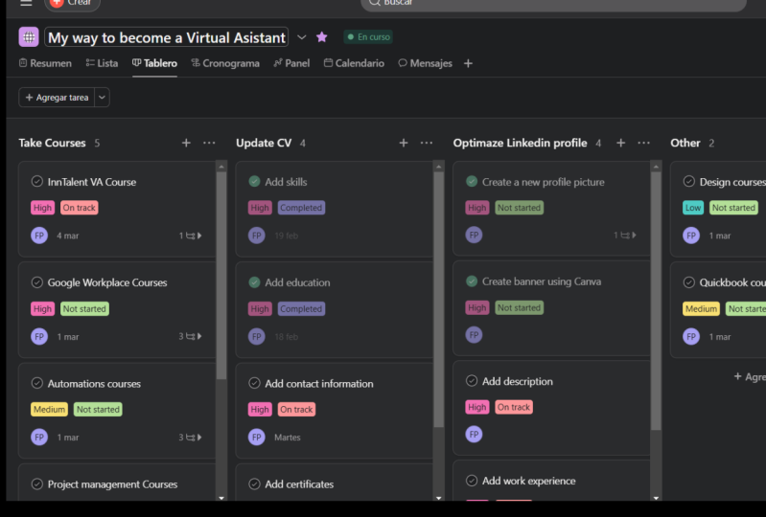Uncheck Create a new profile picture task
Image resolution: width=766 pixels, height=517 pixels.
pyautogui.click(x=472, y=182)
